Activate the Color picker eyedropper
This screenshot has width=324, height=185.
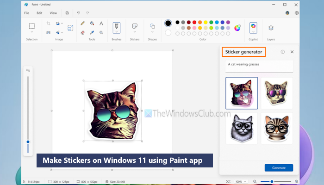[92, 32]
